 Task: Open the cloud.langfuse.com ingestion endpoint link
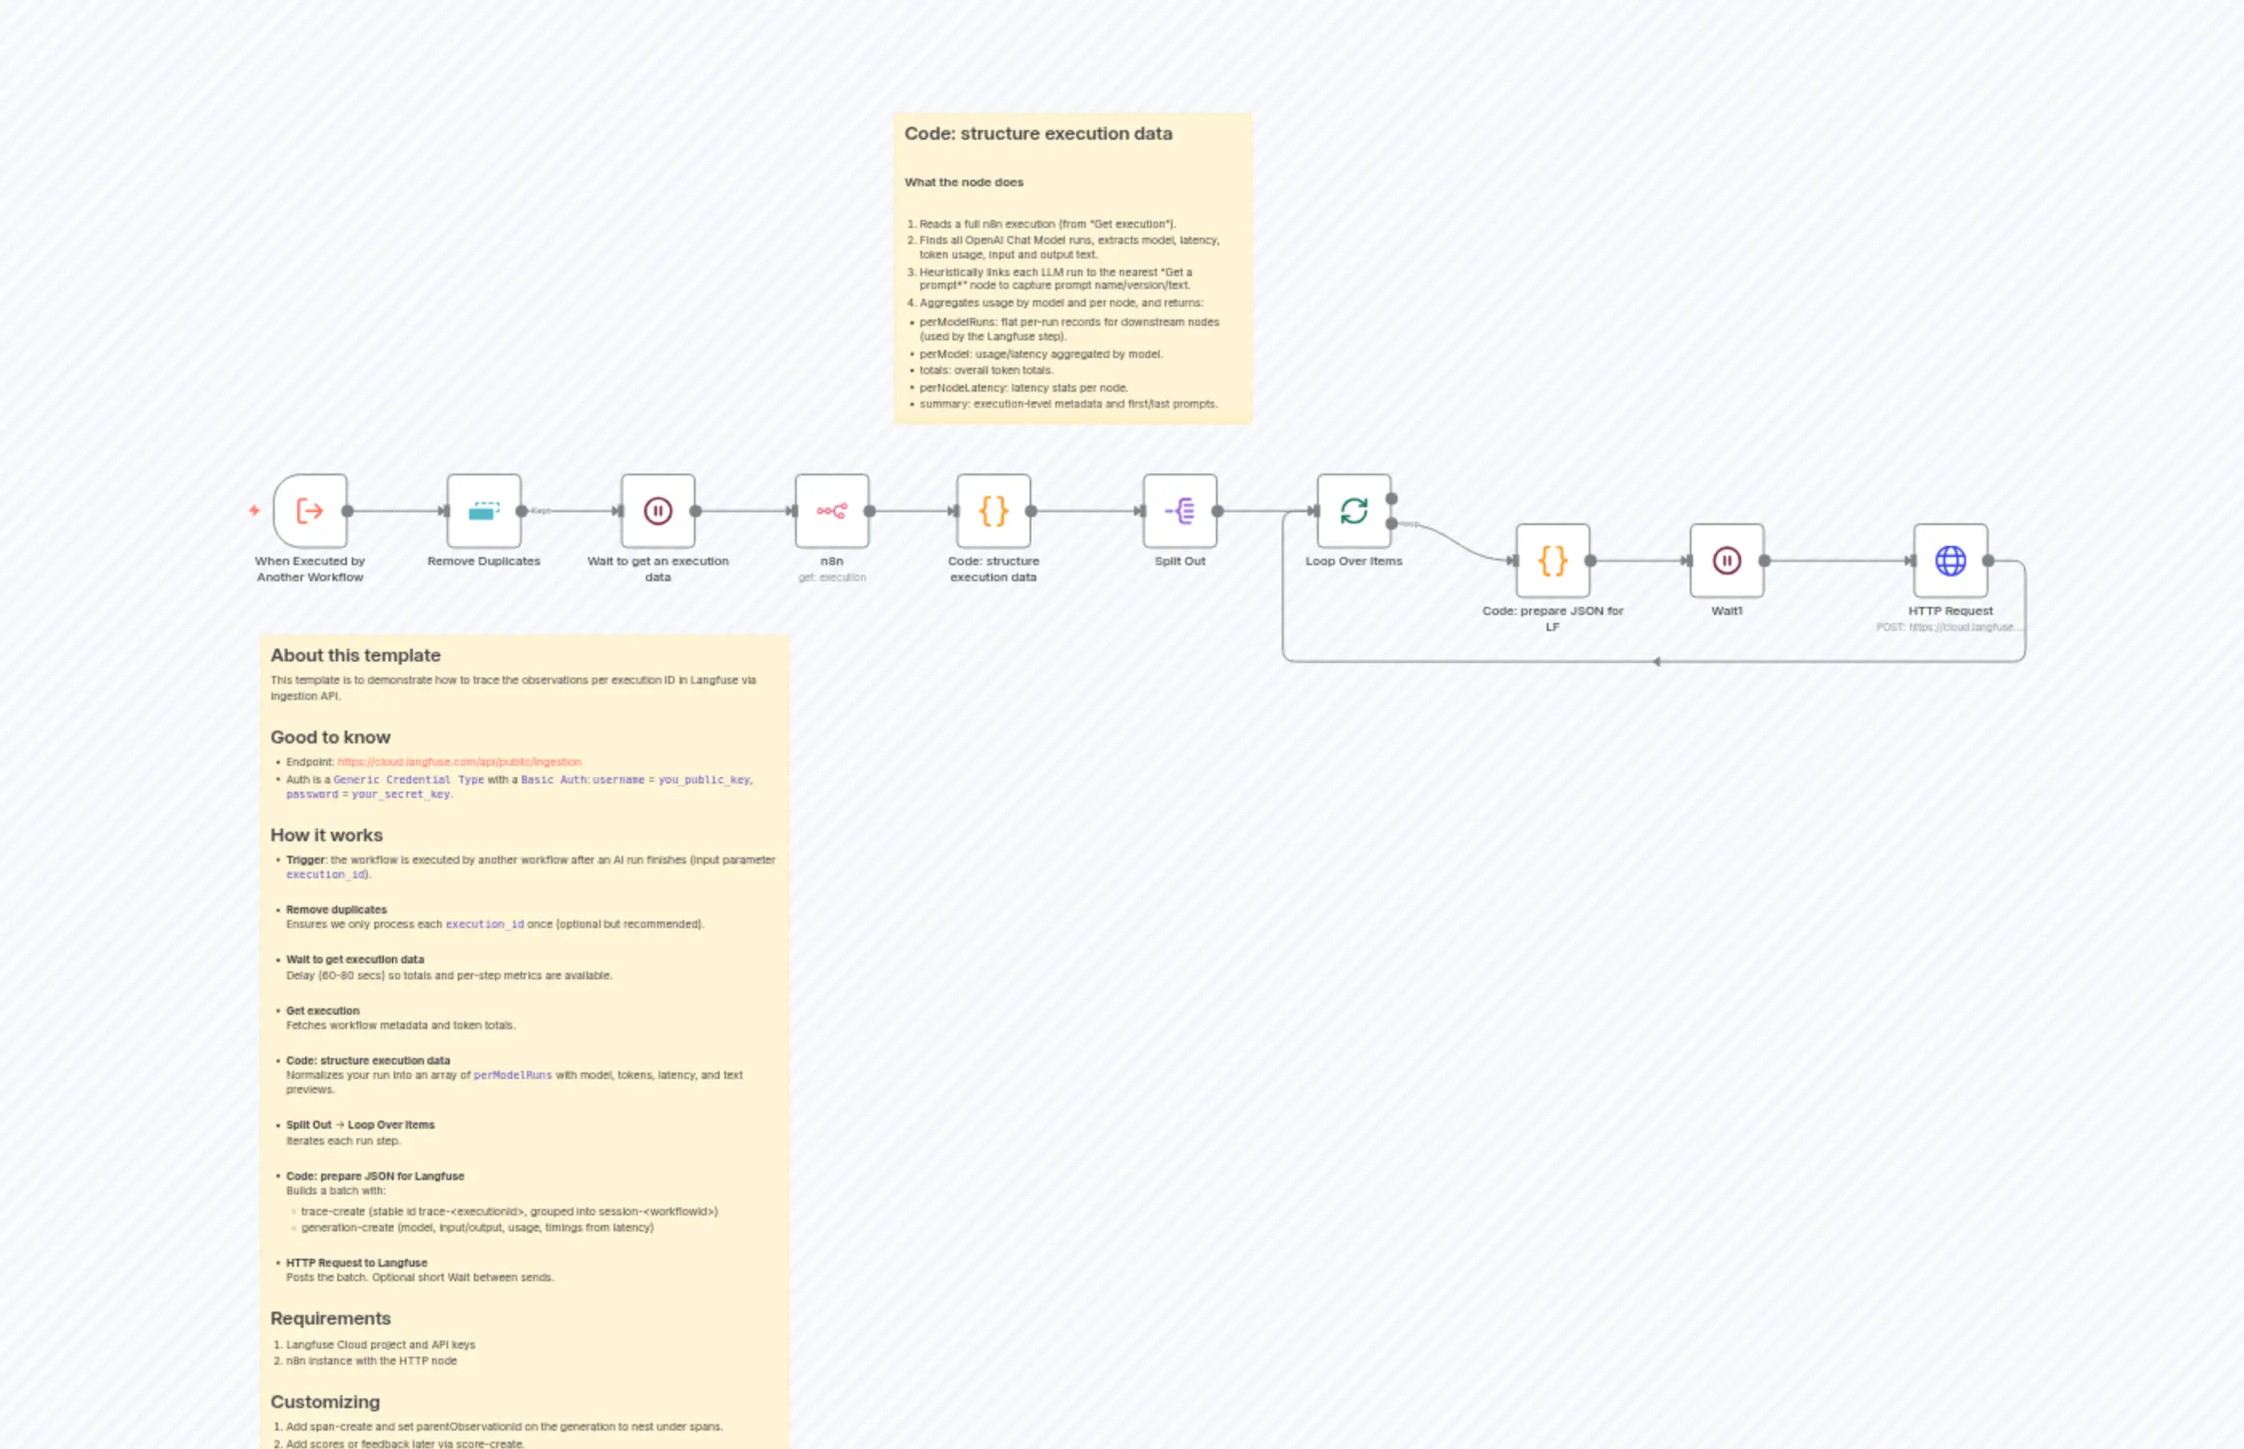tap(459, 762)
